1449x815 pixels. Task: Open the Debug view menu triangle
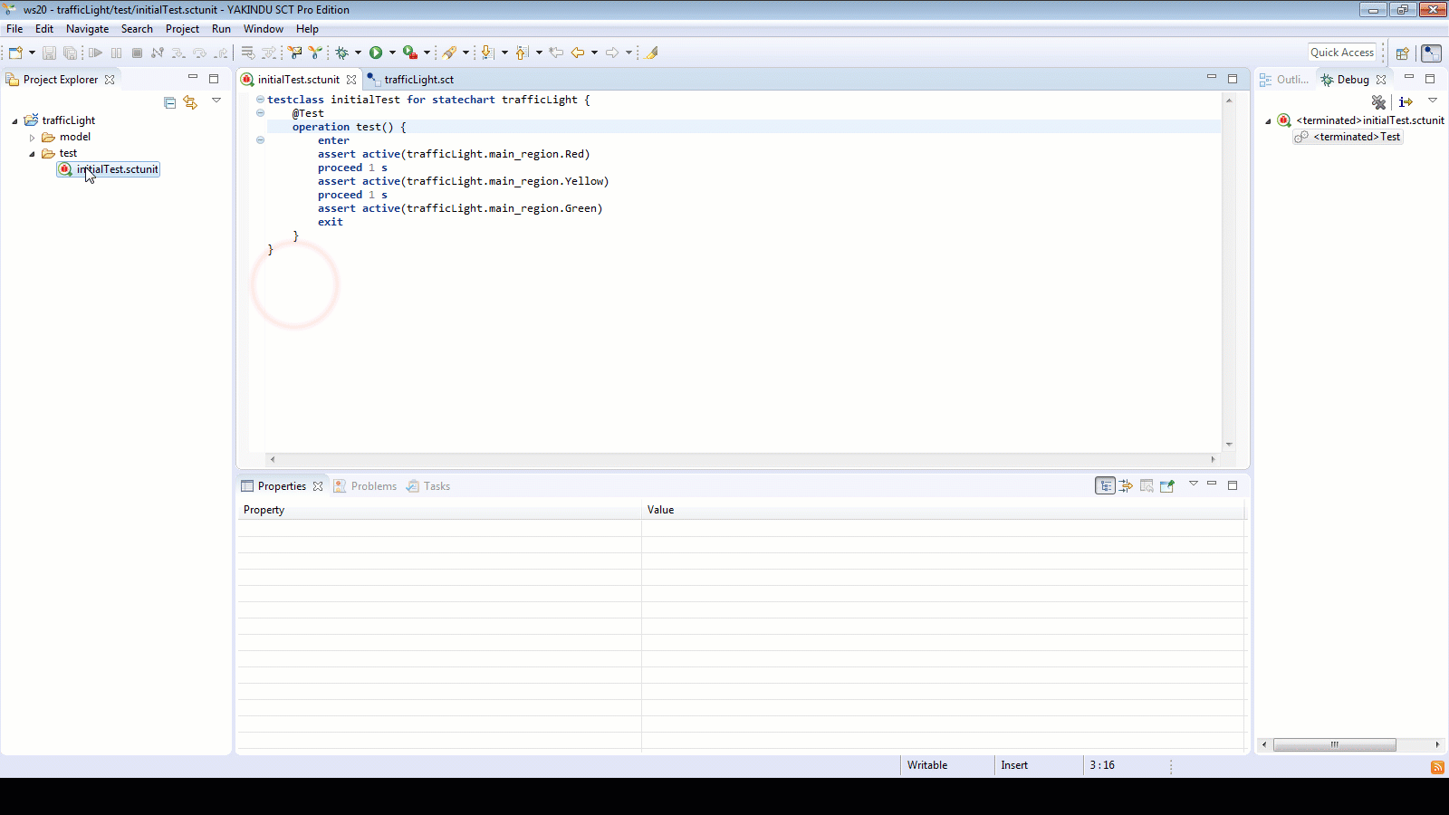tap(1433, 101)
